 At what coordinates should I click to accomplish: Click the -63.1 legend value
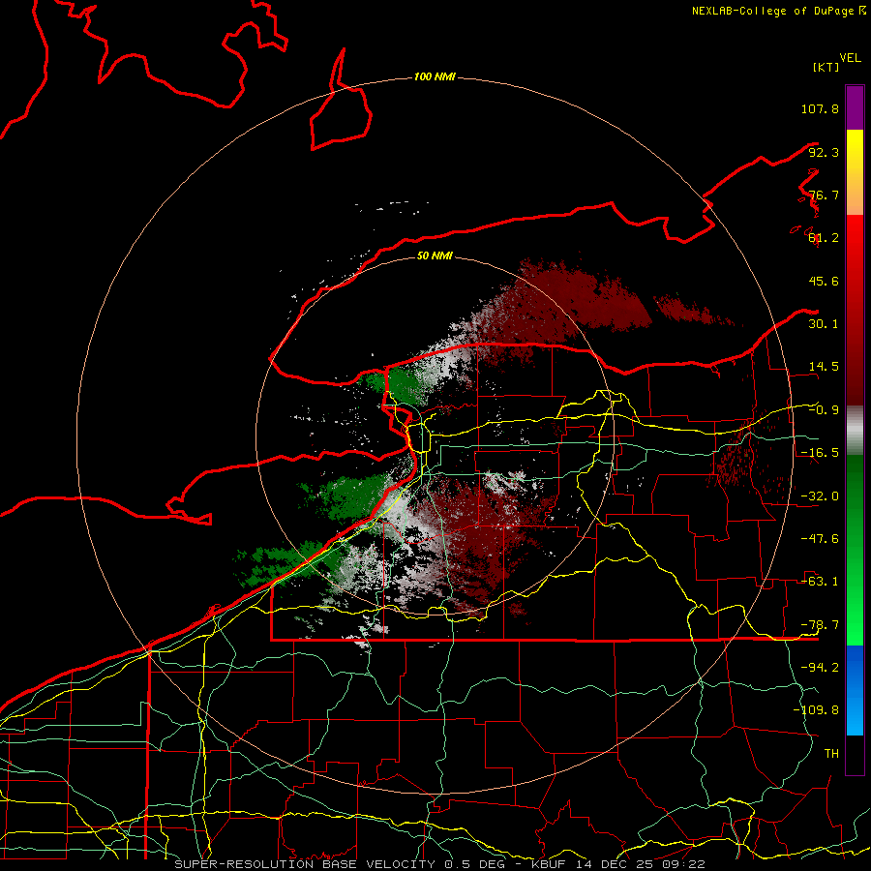820,582
